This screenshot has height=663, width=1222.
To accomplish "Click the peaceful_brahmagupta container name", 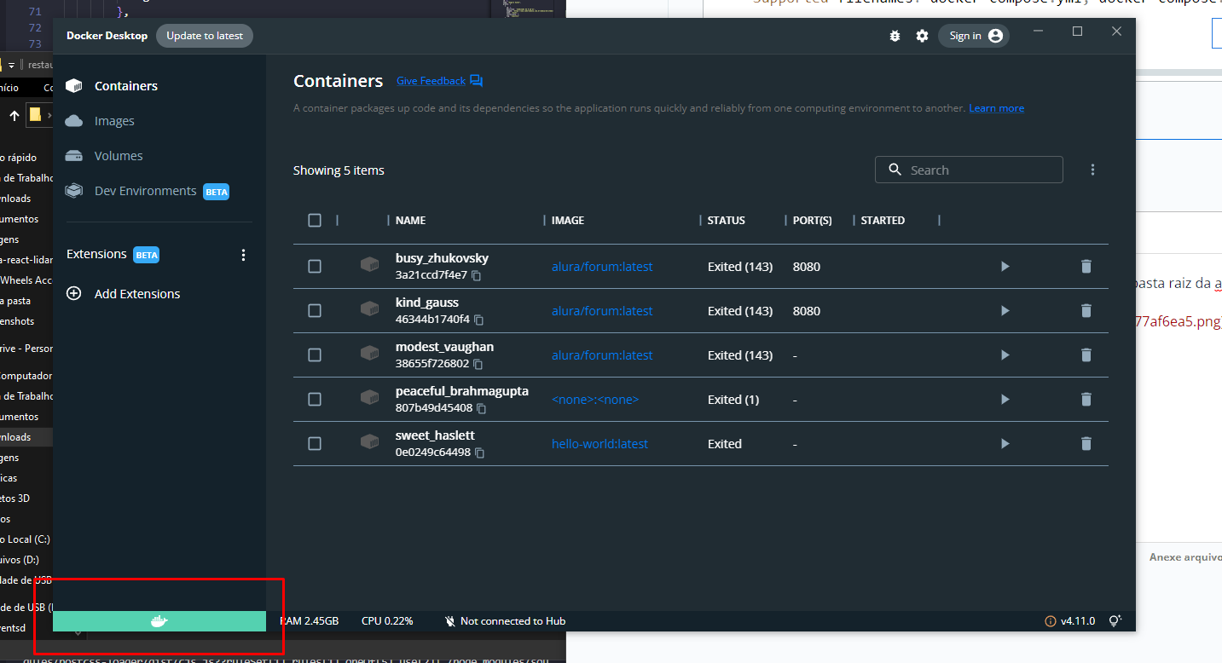I will coord(462,391).
